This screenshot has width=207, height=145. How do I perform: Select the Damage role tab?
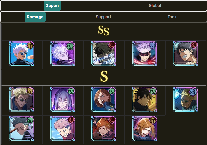(35, 17)
